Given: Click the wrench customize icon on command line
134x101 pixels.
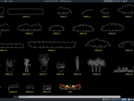Looking at the screenshot, I should tap(17, 97).
